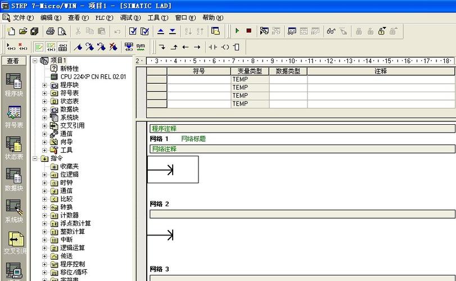The width and height of the screenshot is (456, 281).
Task: Select CPU 224XP CN REL 02.01 item
Action: click(93, 77)
